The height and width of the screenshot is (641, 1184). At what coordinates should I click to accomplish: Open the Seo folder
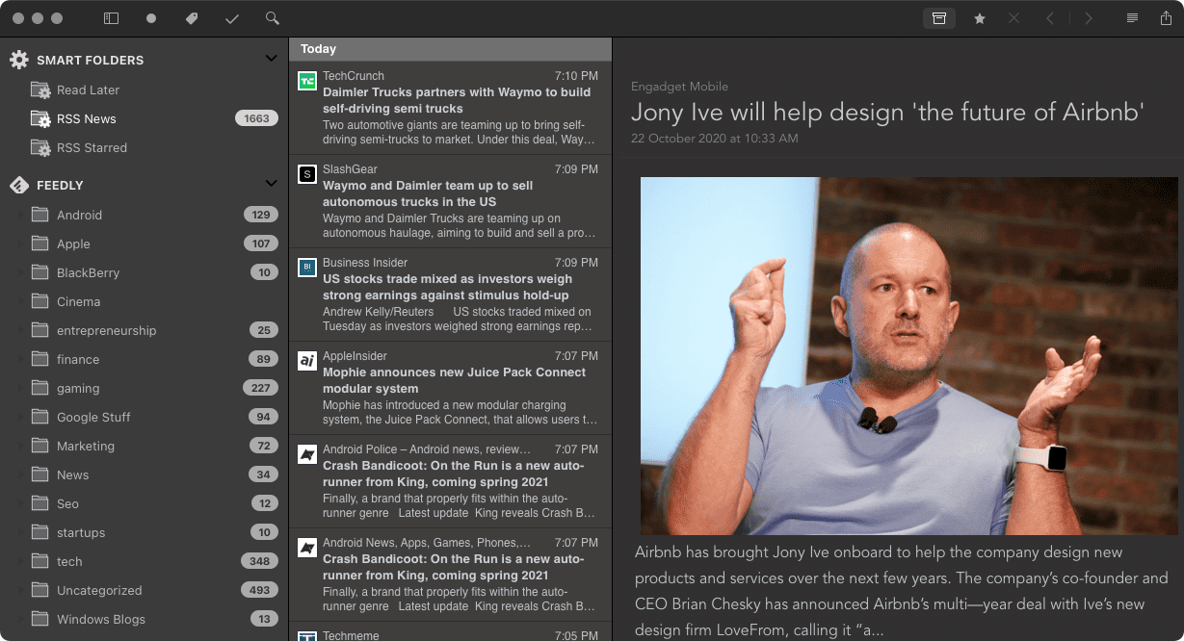point(145,503)
